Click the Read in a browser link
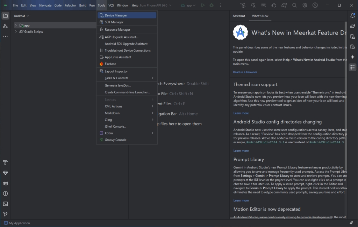This screenshot has width=358, height=227. point(245,72)
